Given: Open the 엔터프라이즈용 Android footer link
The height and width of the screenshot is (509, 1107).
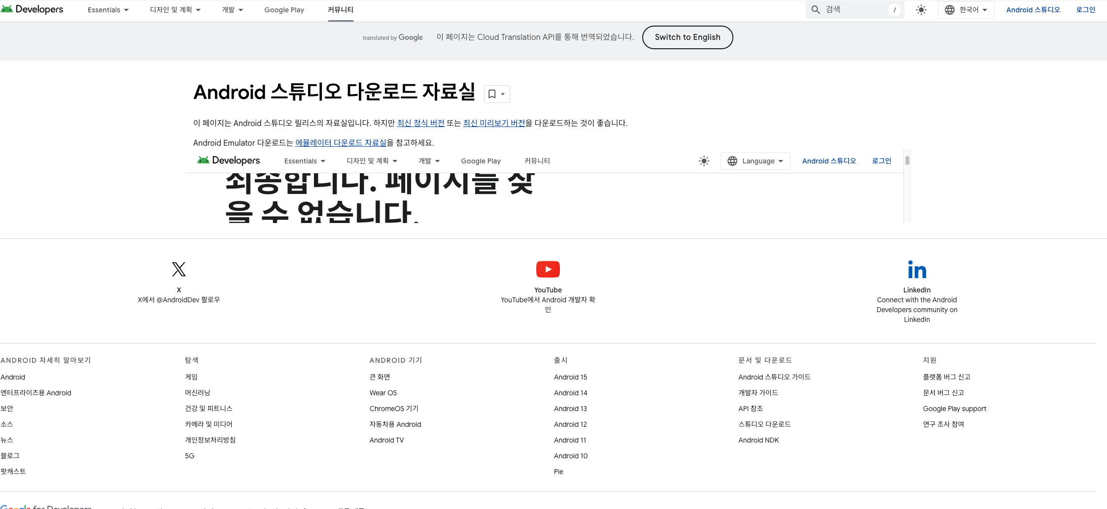Looking at the screenshot, I should tap(36, 393).
